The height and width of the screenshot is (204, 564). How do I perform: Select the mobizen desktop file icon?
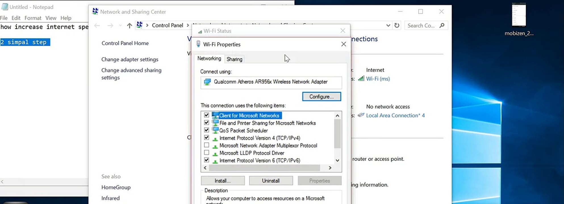pyautogui.click(x=519, y=20)
